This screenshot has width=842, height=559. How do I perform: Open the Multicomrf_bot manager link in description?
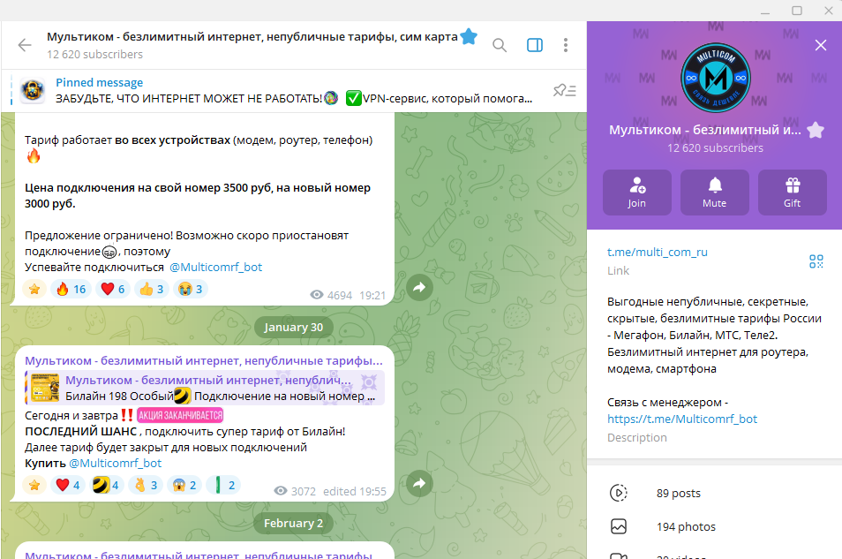tap(682, 419)
